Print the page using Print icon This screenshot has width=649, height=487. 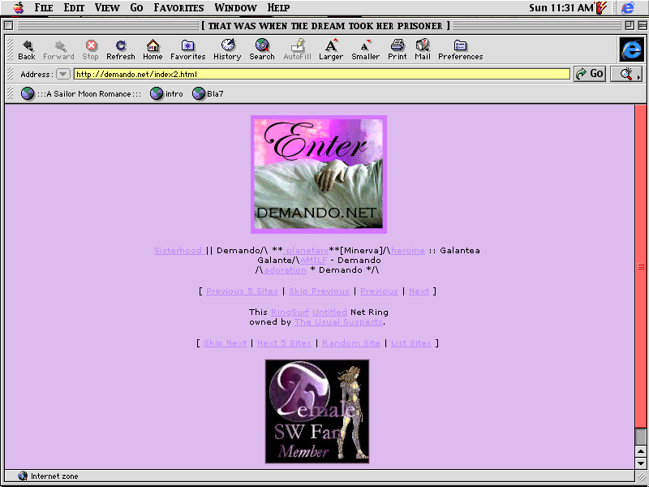pos(398,49)
